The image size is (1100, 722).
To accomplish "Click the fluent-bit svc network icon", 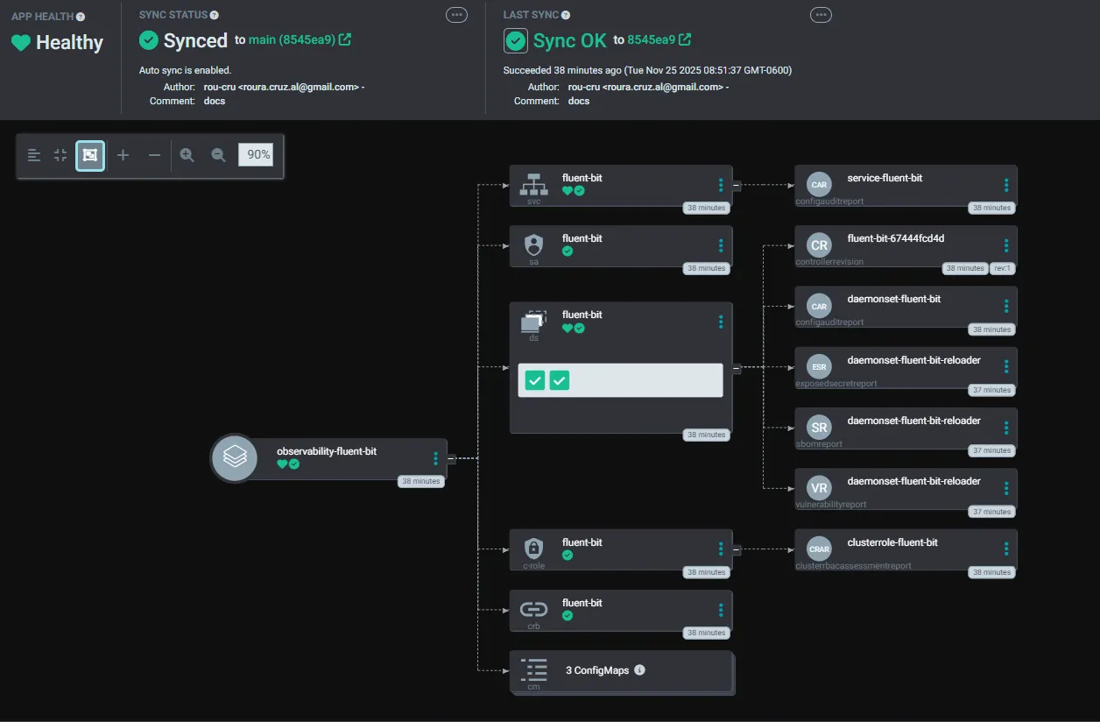I will pyautogui.click(x=534, y=185).
